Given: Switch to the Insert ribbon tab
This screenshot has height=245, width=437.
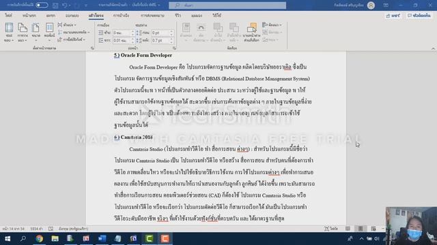Looking at the screenshot, I should (x=51, y=16).
